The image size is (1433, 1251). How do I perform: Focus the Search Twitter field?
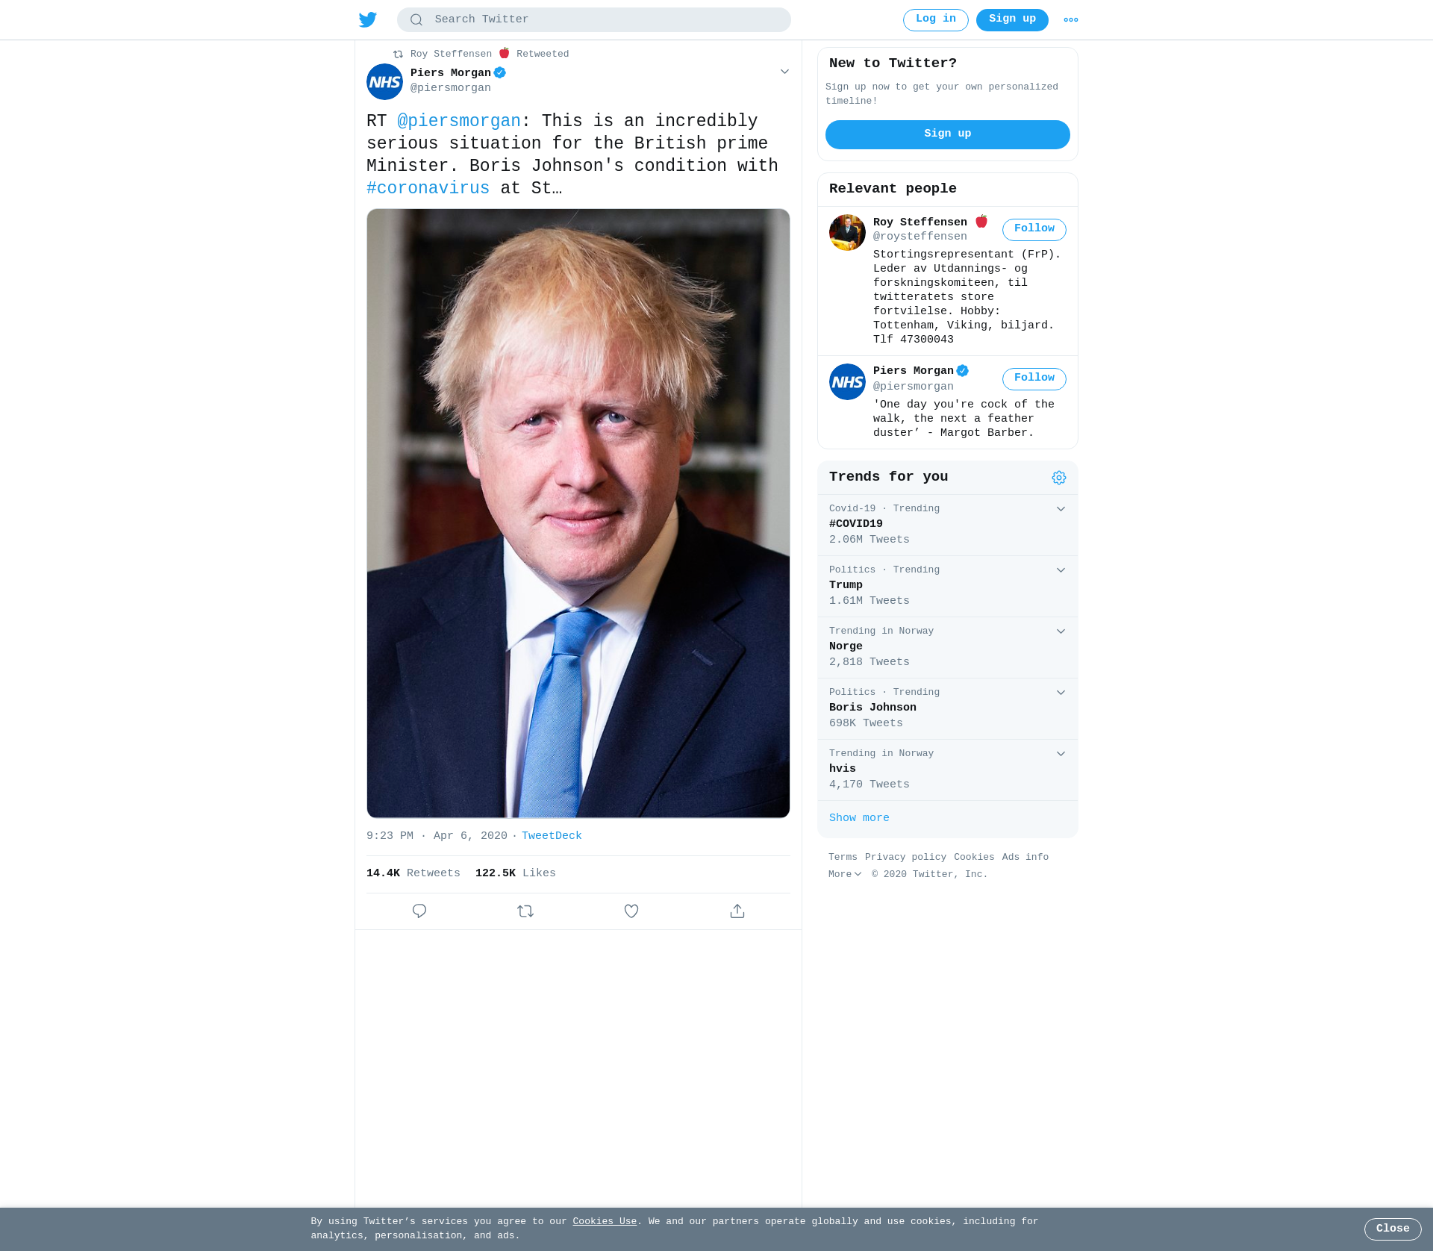coord(594,20)
